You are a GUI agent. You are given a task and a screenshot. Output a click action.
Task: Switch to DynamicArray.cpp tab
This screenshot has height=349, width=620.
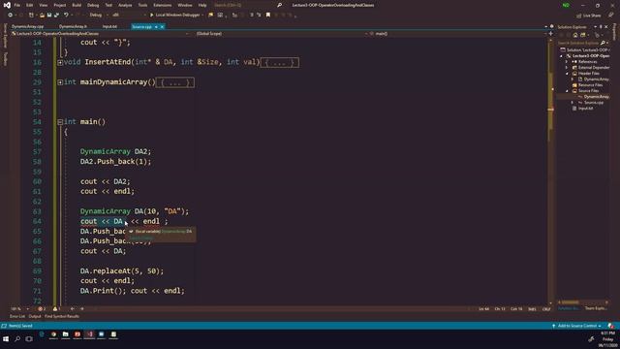click(27, 26)
